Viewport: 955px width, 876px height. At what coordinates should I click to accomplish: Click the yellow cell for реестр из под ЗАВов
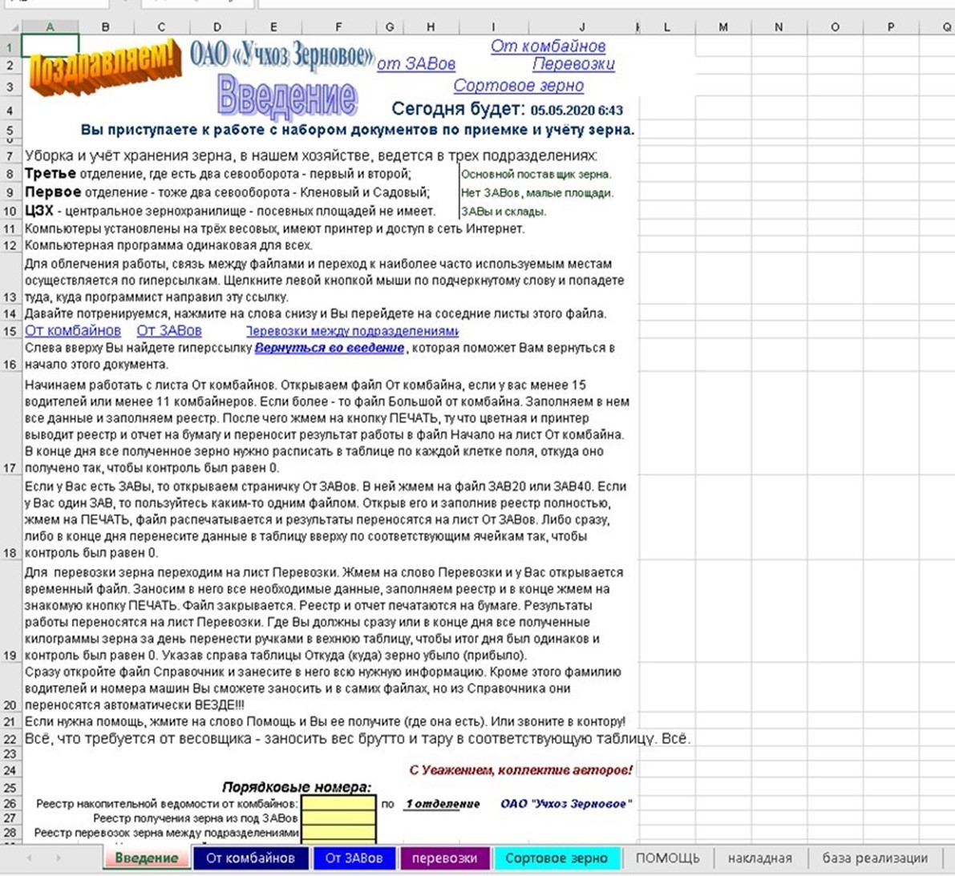[338, 818]
